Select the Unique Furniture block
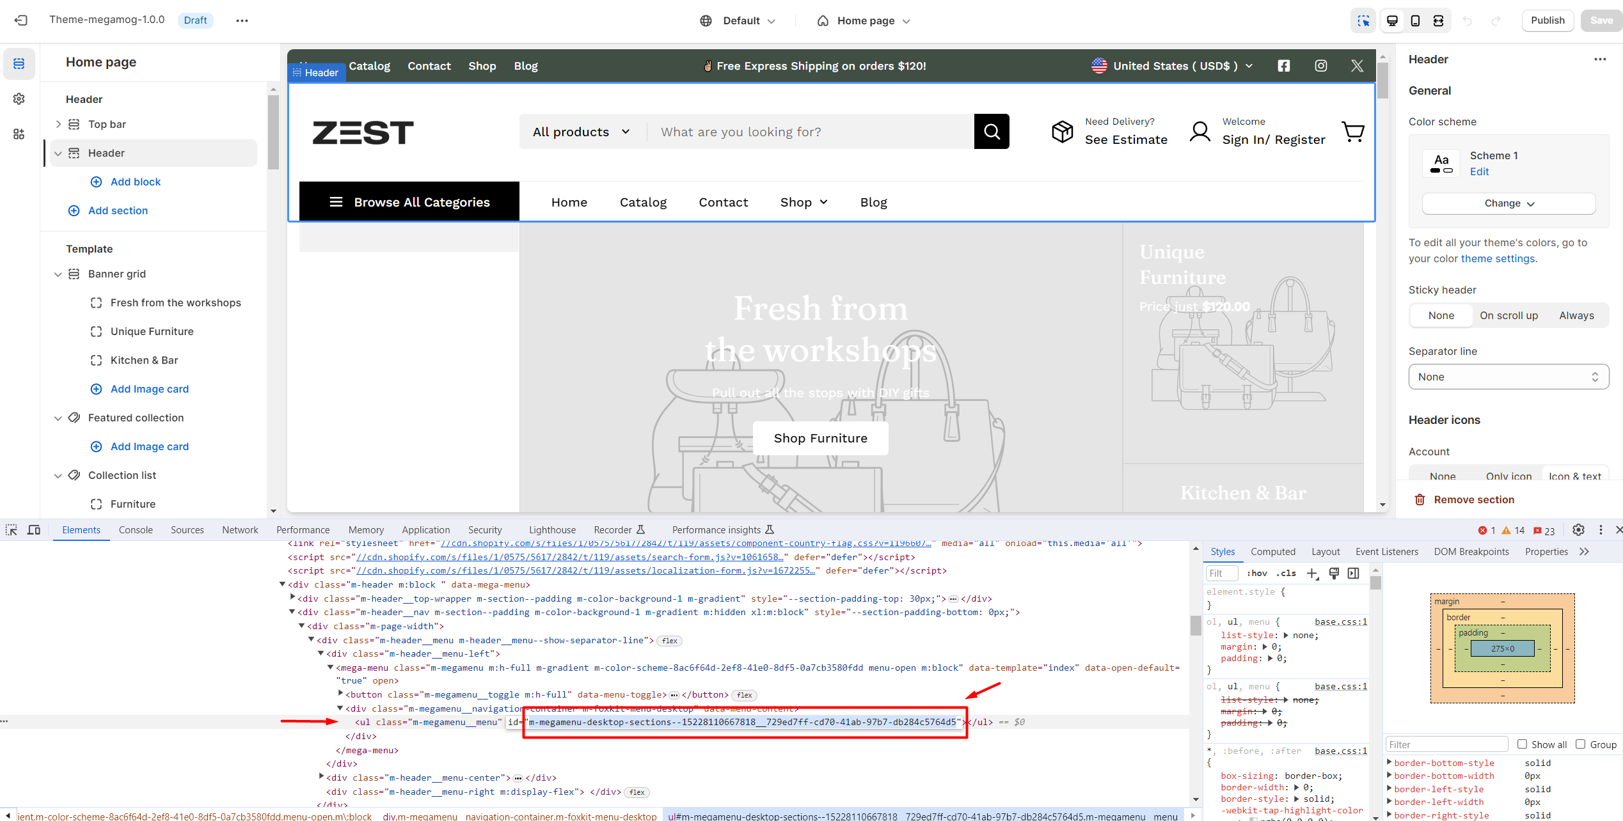This screenshot has height=821, width=1623. coord(152,331)
